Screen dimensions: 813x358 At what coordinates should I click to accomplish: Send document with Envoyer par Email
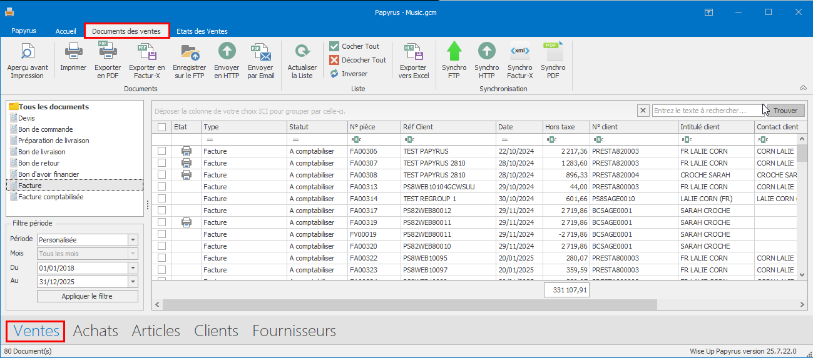pos(260,61)
